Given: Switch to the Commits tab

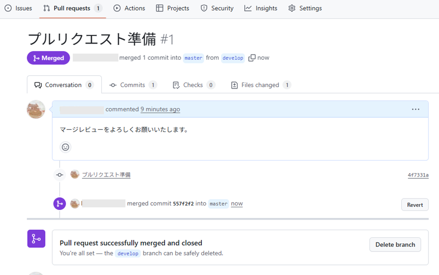Looking at the screenshot, I should (x=132, y=85).
